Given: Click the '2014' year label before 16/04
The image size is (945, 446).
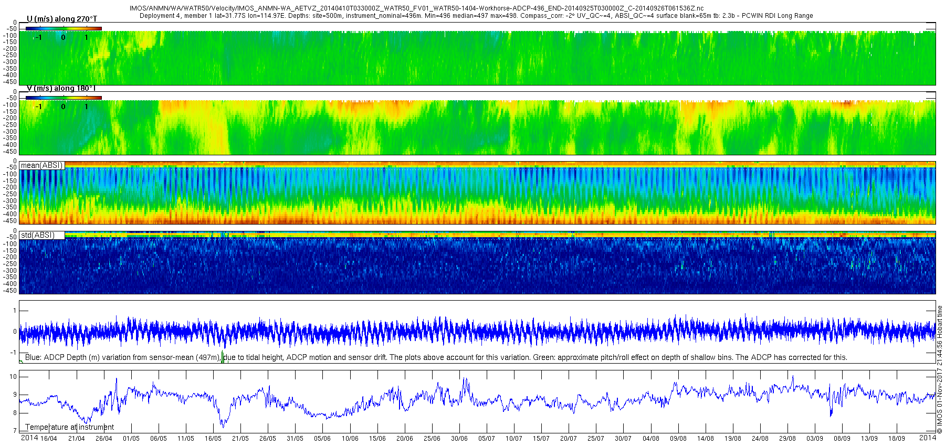Looking at the screenshot, I should pyautogui.click(x=29, y=438).
